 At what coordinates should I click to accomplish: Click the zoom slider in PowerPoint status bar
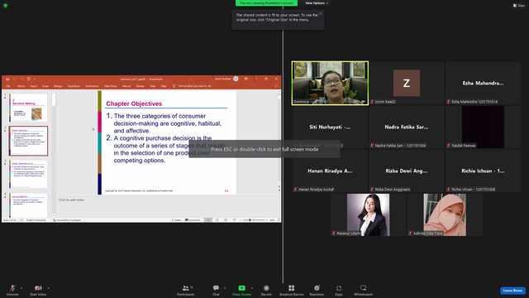[254, 220]
